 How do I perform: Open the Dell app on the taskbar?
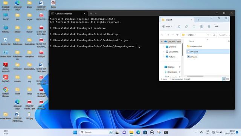[x=152, y=132]
